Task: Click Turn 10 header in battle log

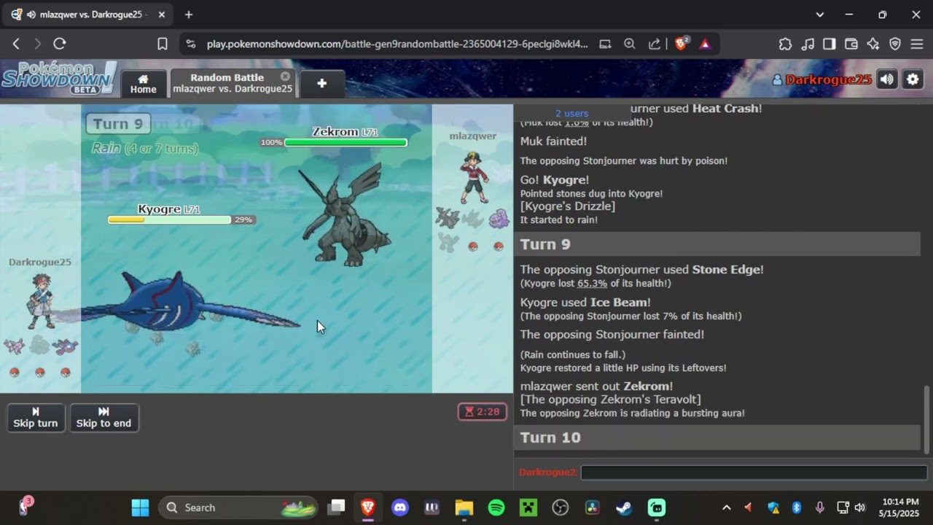Action: (717, 437)
